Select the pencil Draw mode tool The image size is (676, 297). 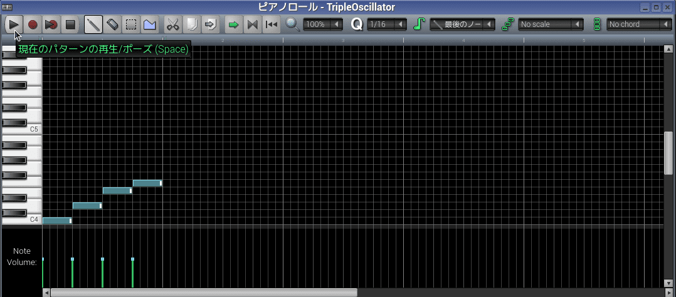[93, 24]
